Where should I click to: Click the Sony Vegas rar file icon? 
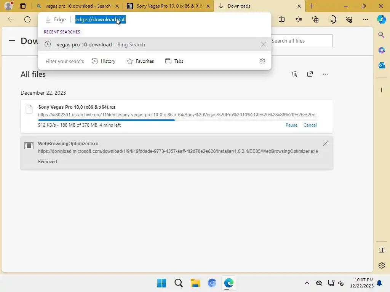pyautogui.click(x=29, y=109)
